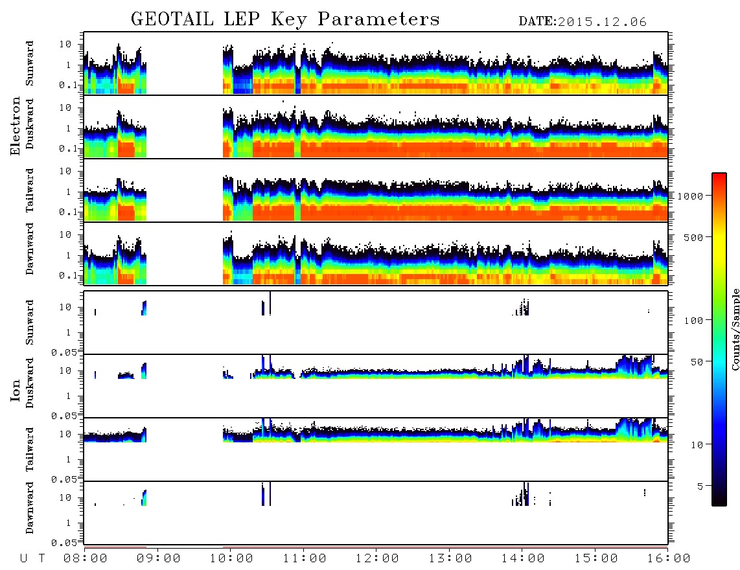Click the "5" color scale tick label
This screenshot has width=740, height=570.
pyautogui.click(x=700, y=486)
